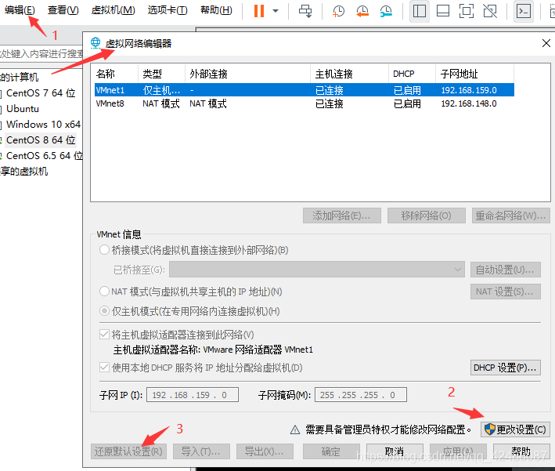The height and width of the screenshot is (471, 555).
Task: Toggle use local DHCP service checkbox
Action: [x=104, y=367]
